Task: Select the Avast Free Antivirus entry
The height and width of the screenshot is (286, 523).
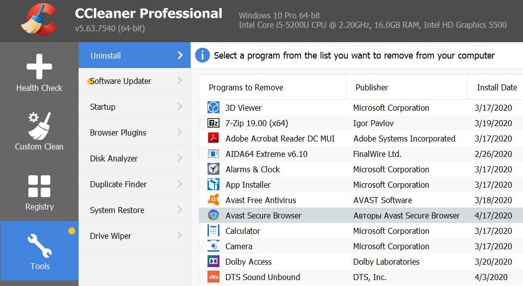Action: point(261,200)
